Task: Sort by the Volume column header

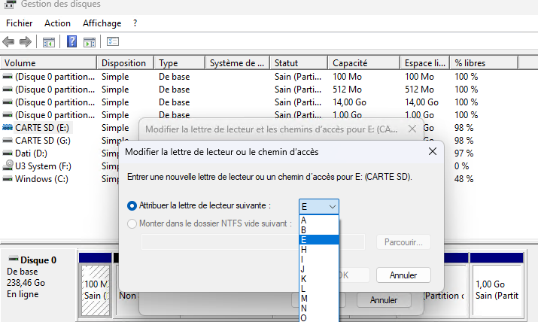Action: pyautogui.click(x=48, y=63)
